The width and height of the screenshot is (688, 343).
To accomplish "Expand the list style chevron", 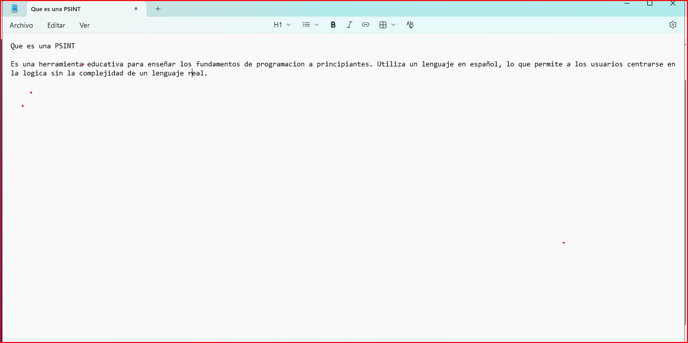I will coord(317,25).
